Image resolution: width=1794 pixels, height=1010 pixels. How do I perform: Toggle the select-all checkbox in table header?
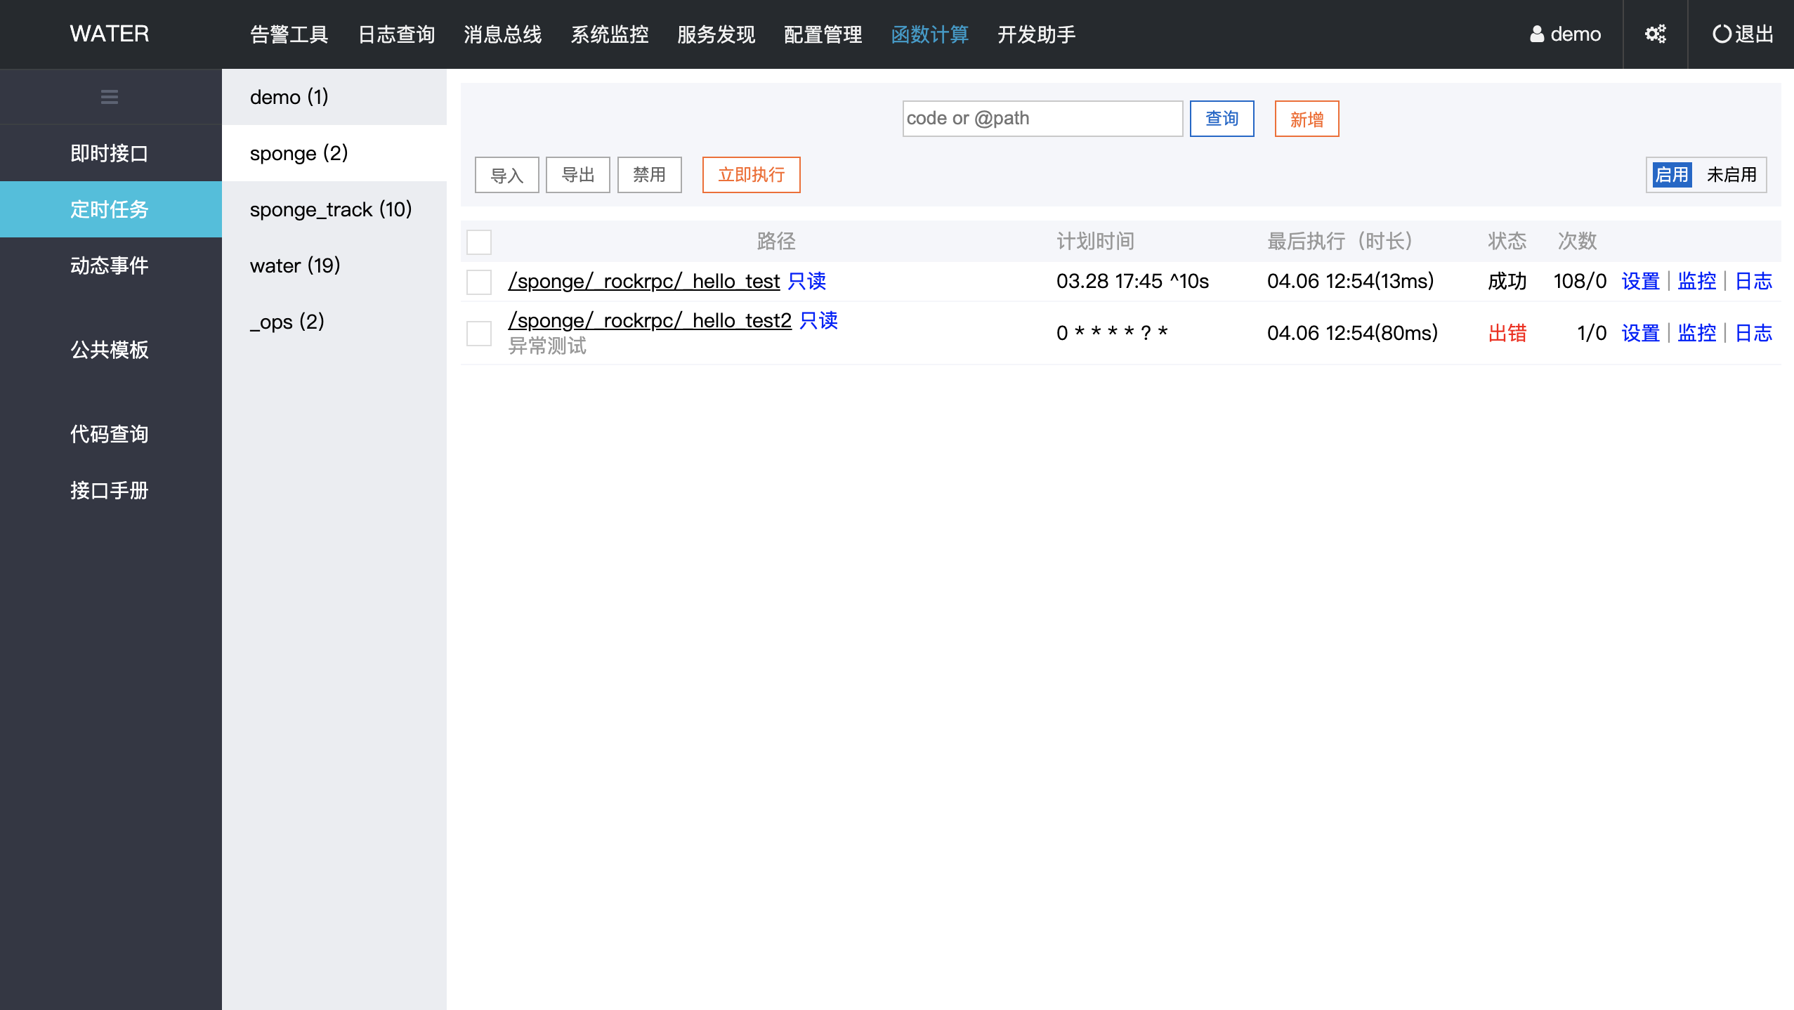click(x=479, y=242)
